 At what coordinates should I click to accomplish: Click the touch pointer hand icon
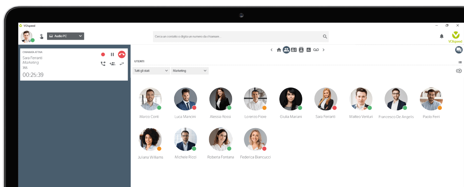point(41,36)
